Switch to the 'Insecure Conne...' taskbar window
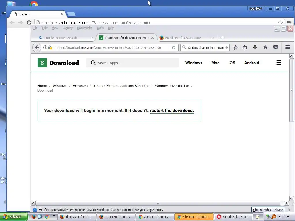Viewport: 295px width, 221px height. 116,217
